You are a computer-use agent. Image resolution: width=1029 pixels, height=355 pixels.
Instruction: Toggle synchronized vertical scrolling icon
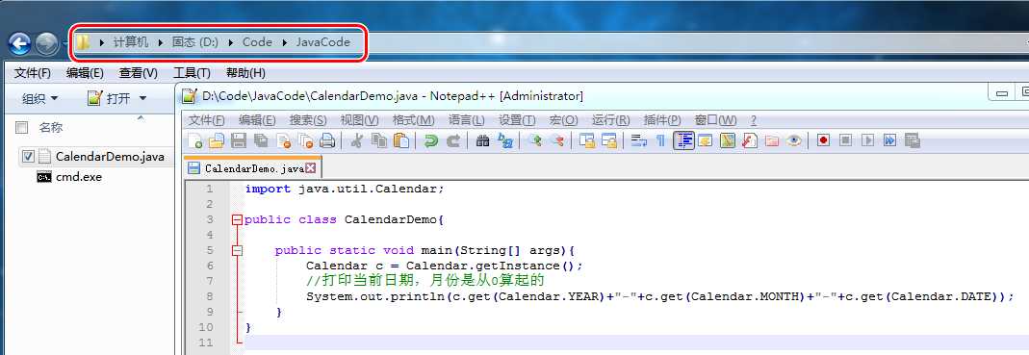pos(586,140)
